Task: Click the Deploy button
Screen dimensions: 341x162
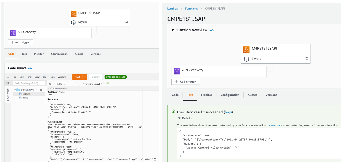Action: pos(96,77)
